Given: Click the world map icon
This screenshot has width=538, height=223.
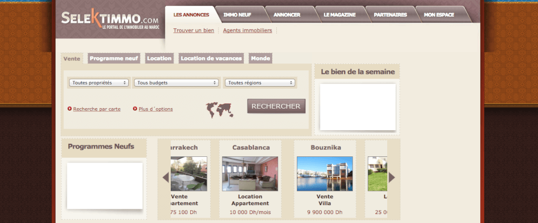Looking at the screenshot, I should (220, 110).
